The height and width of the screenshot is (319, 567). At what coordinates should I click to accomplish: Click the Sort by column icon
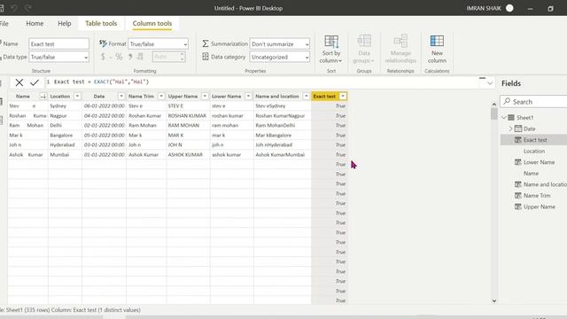click(x=331, y=42)
